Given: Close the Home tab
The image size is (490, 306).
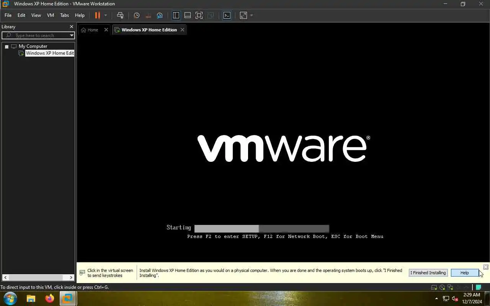Looking at the screenshot, I should pos(106,30).
